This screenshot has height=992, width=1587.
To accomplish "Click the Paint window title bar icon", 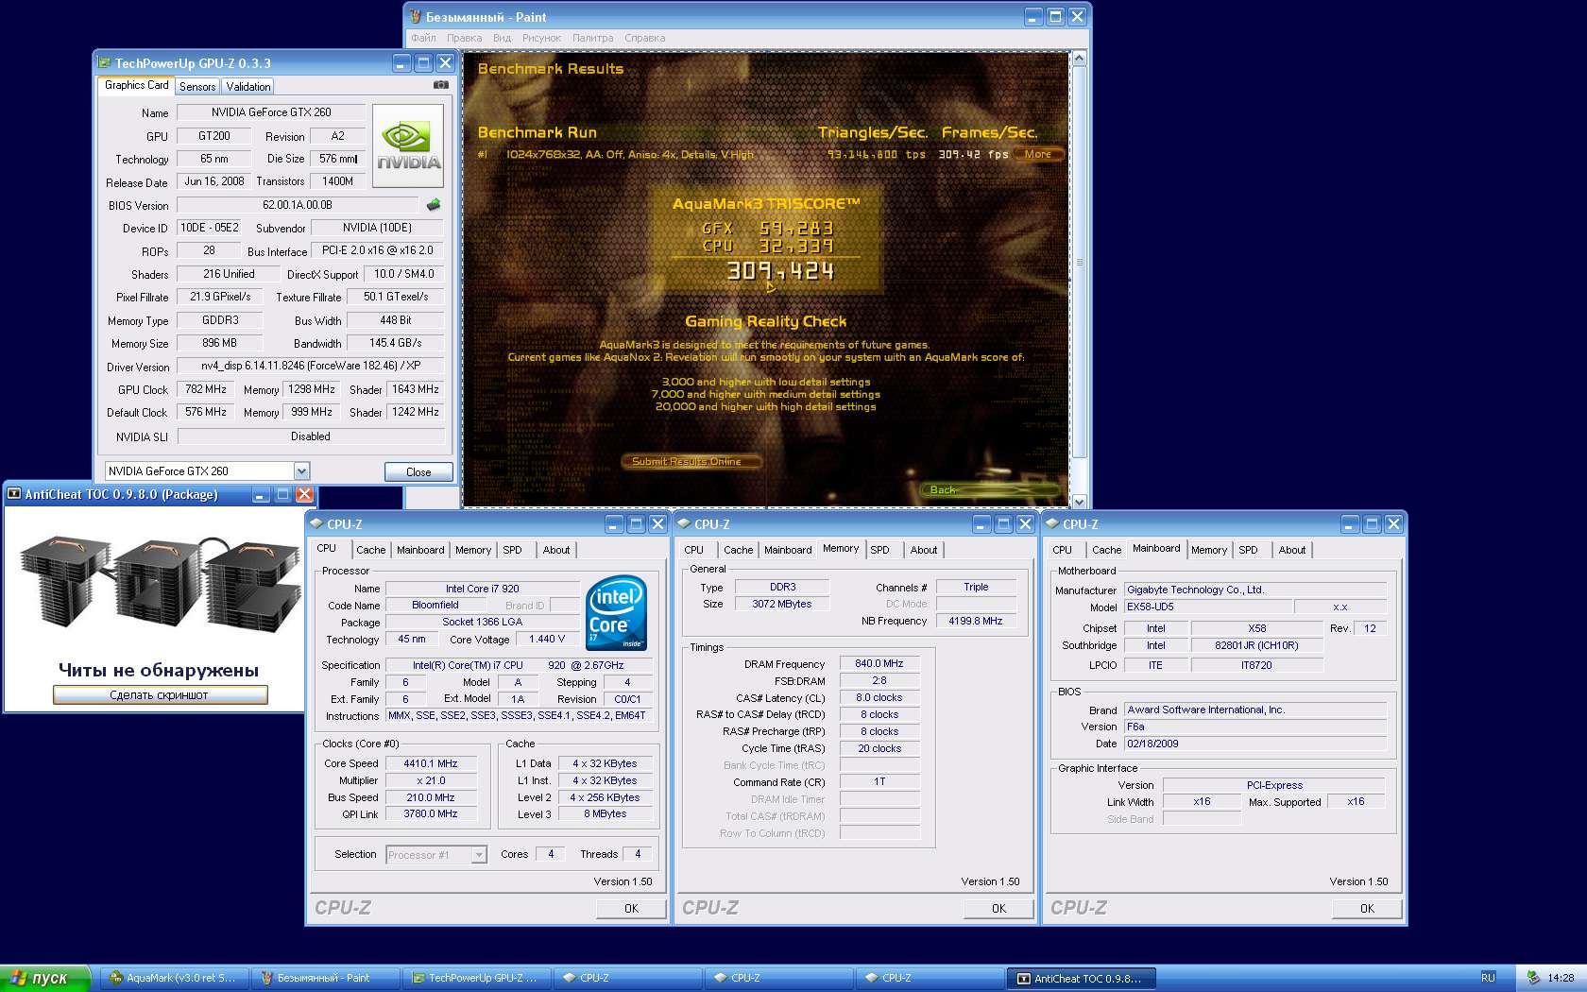I will [415, 17].
